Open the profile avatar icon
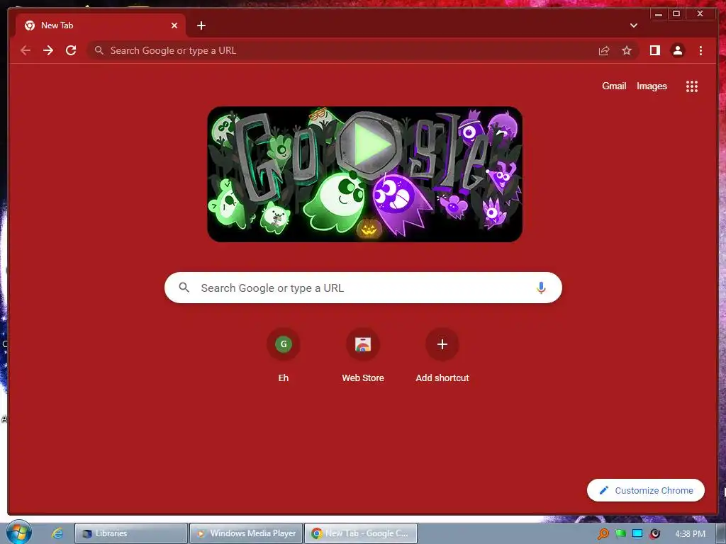Image resolution: width=726 pixels, height=544 pixels. pyautogui.click(x=677, y=50)
